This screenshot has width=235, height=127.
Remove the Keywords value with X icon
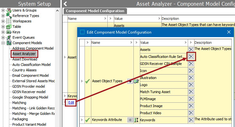191,120
